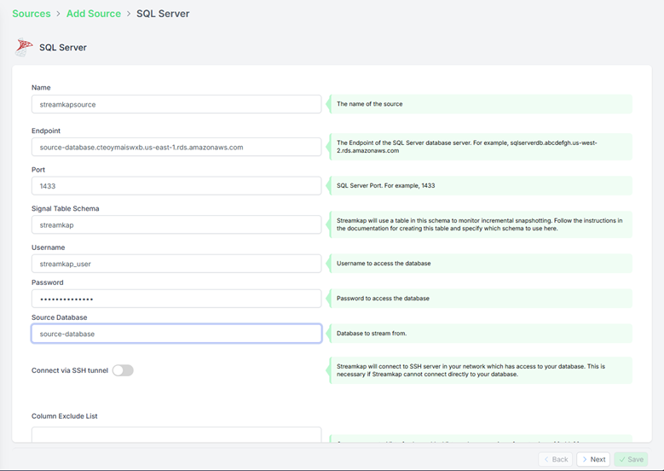The image size is (664, 471).
Task: Click SQL Server breadcrumb text
Action: [x=163, y=14]
